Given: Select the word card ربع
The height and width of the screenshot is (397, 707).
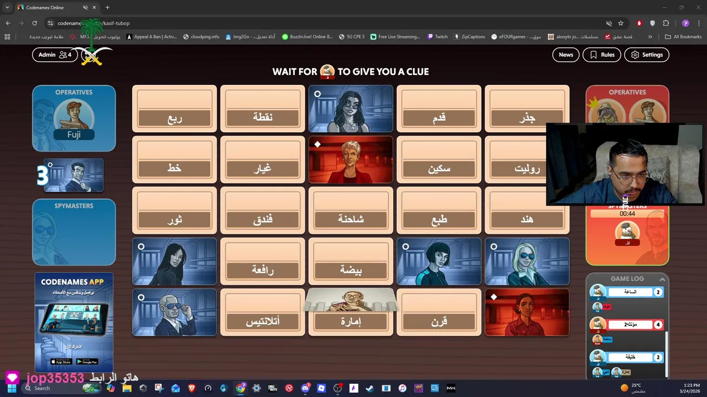Looking at the screenshot, I should pyautogui.click(x=175, y=109).
